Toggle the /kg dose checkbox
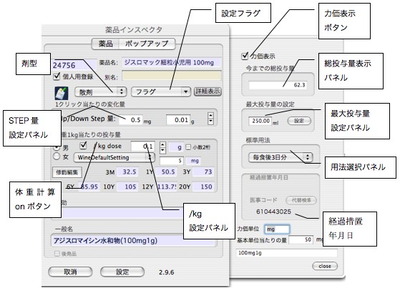This screenshot has width=400, height=288. pyautogui.click(x=83, y=146)
